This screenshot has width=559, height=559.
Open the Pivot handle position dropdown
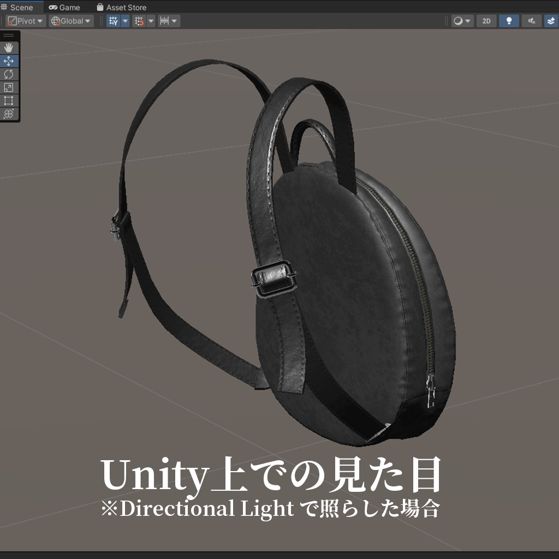(x=25, y=21)
